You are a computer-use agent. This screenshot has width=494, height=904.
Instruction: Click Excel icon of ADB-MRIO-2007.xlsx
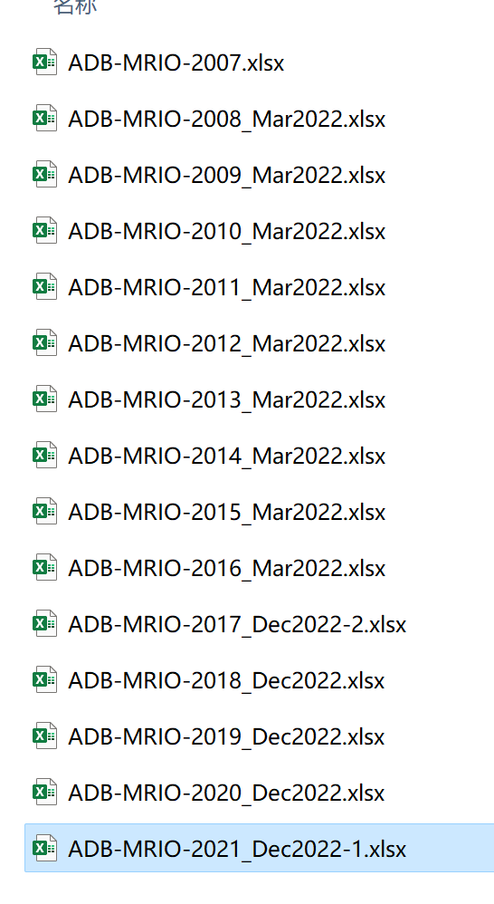(44, 62)
